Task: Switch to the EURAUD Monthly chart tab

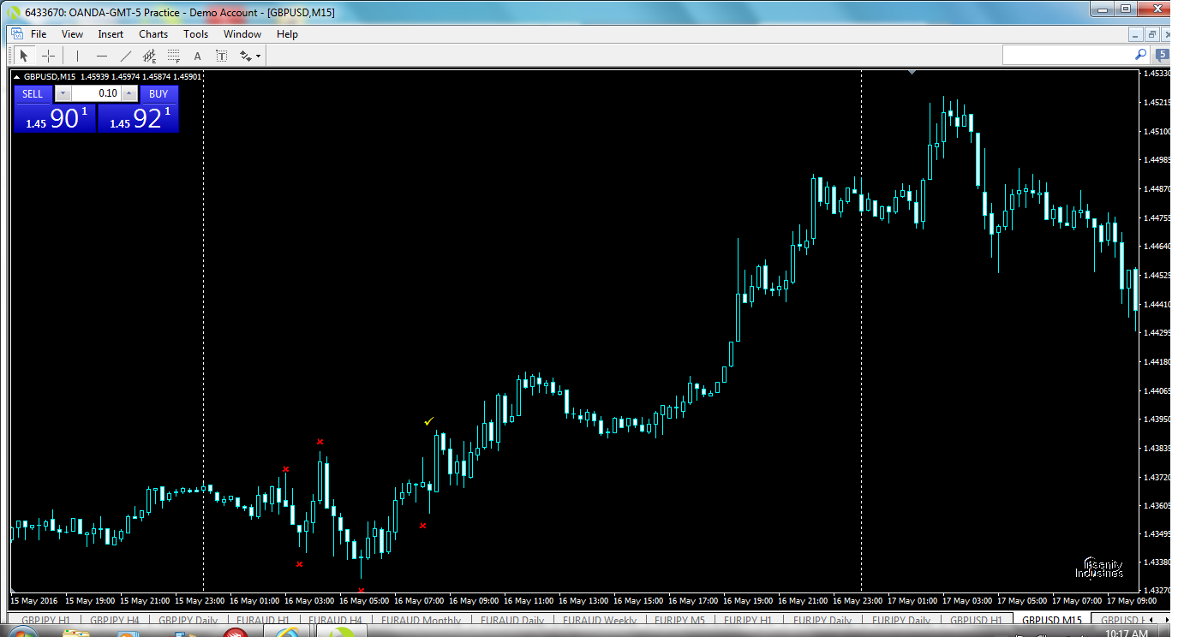Action: [421, 620]
